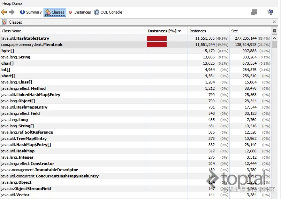Open the column chooser icon
The image size is (281, 199).
pos(274,31)
